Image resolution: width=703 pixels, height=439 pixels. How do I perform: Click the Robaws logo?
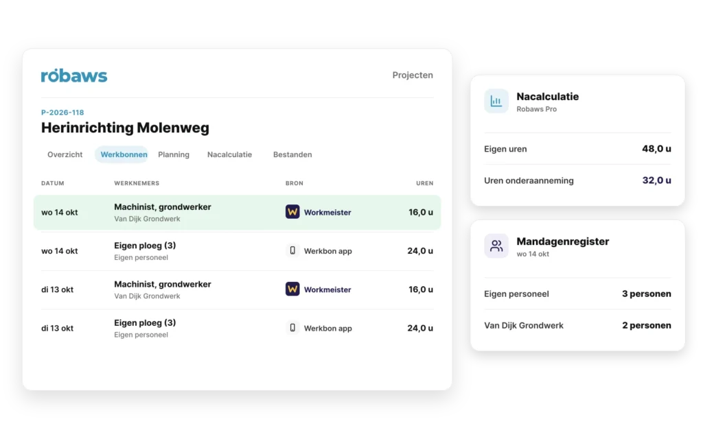tap(74, 75)
